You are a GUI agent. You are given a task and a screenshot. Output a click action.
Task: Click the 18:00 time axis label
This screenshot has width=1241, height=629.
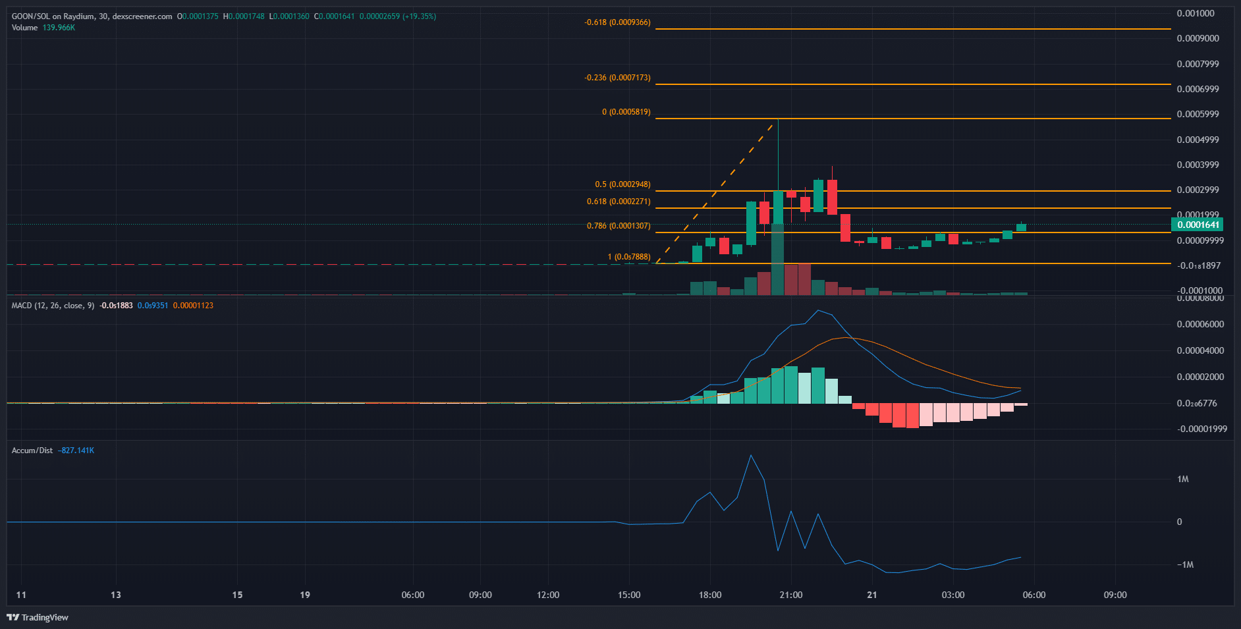pyautogui.click(x=710, y=595)
